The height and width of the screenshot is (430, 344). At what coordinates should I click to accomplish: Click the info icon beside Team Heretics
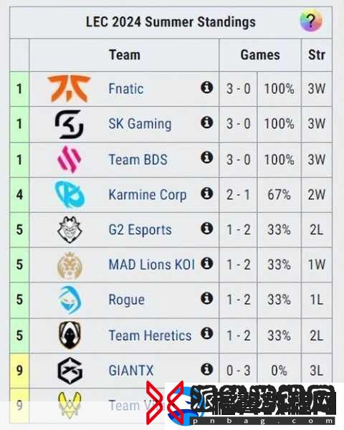(207, 333)
